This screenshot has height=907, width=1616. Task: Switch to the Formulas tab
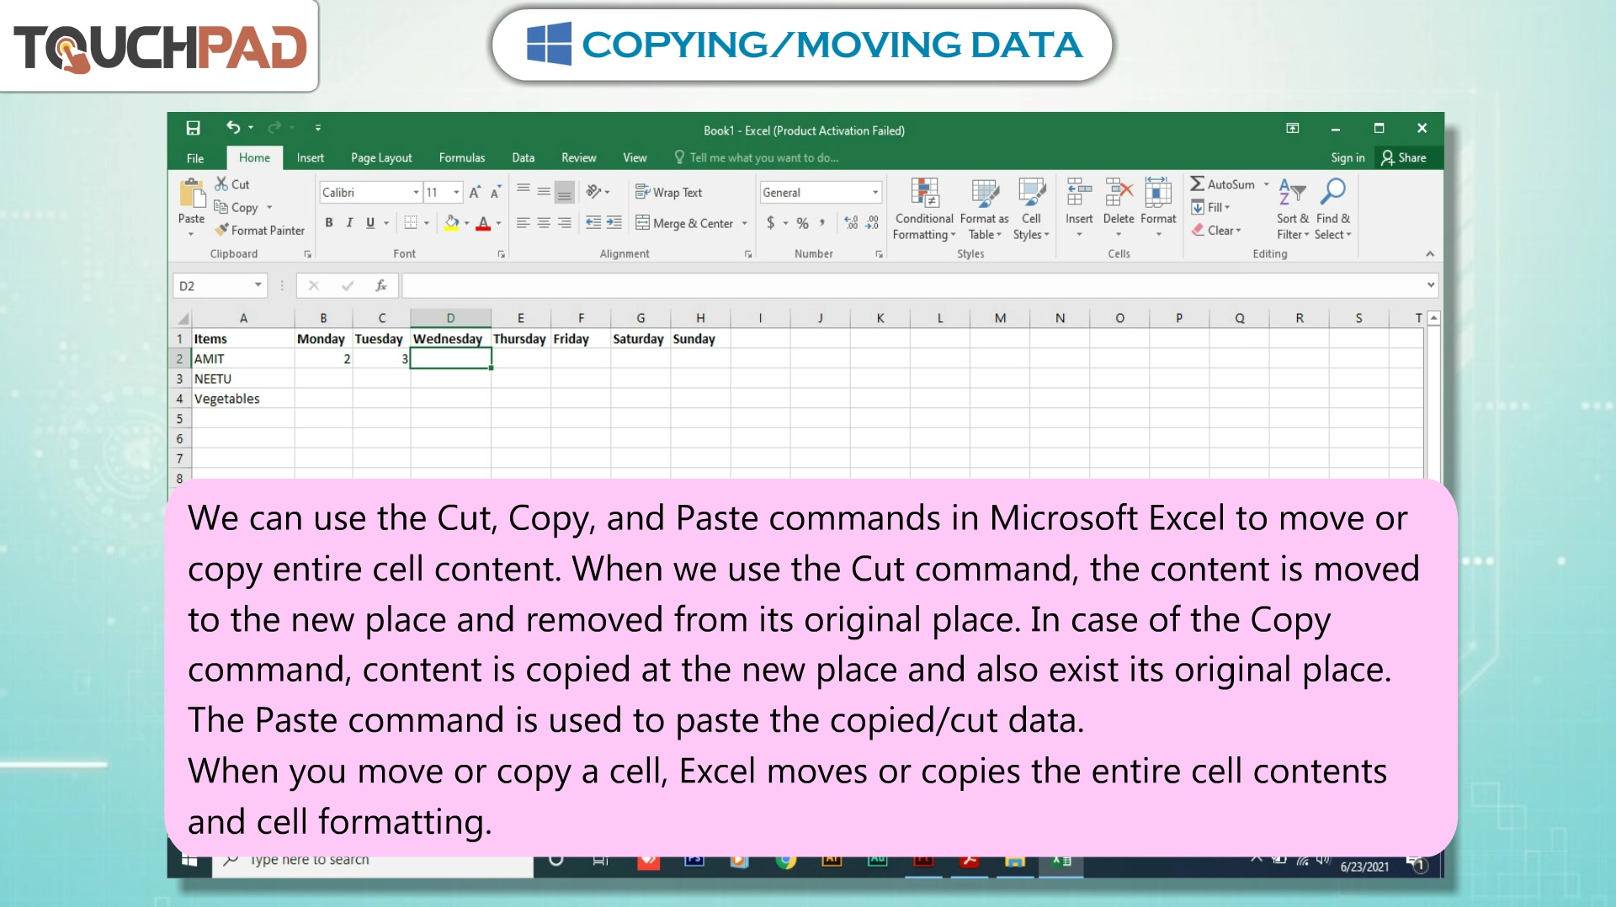pyautogui.click(x=461, y=157)
